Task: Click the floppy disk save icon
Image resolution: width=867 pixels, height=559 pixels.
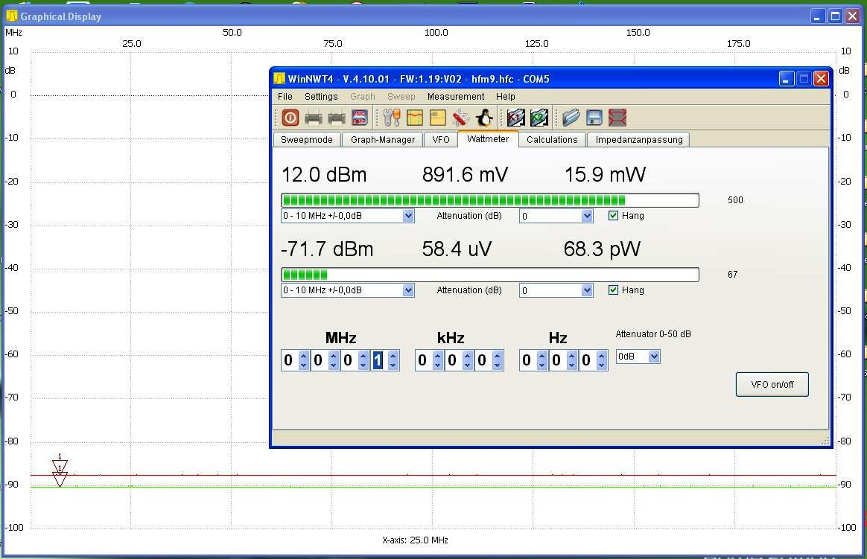Action: click(594, 118)
